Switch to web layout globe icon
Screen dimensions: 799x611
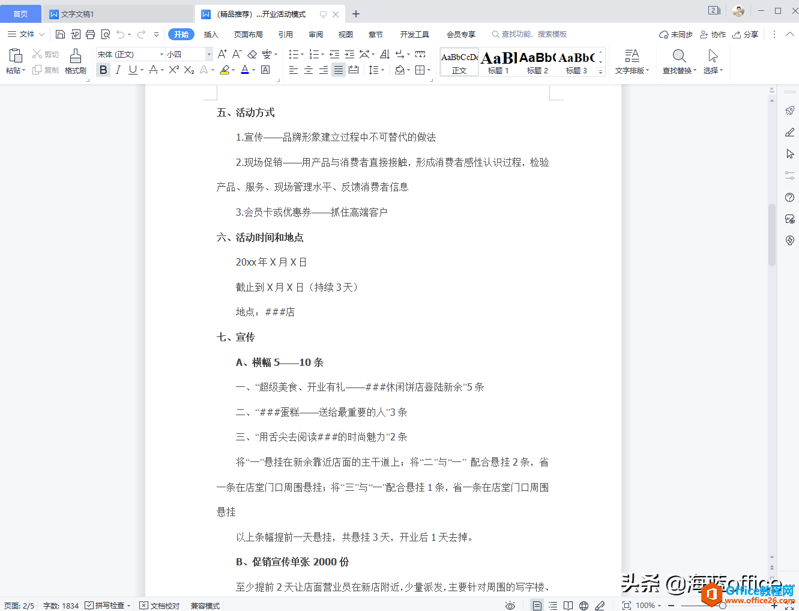tap(583, 606)
